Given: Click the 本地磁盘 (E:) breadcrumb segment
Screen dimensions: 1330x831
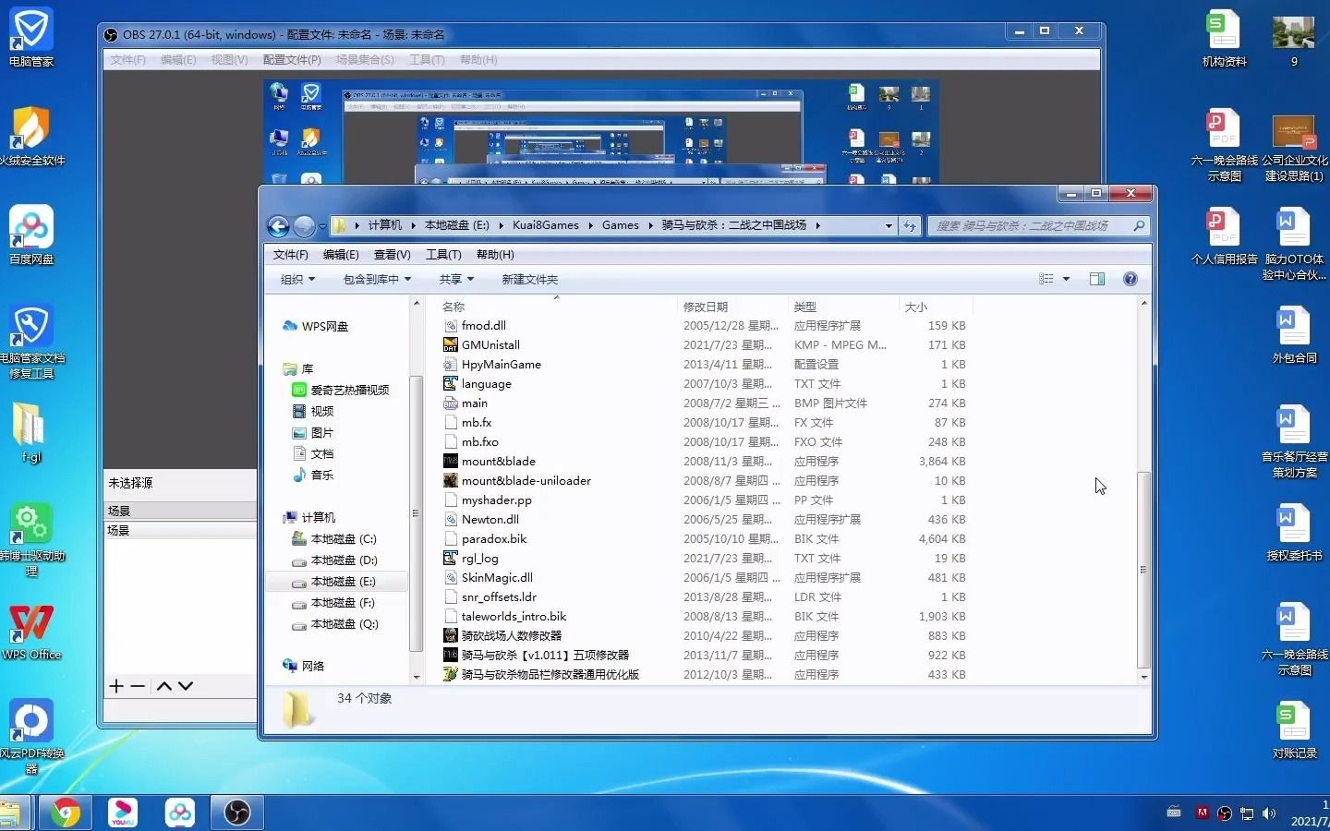Looking at the screenshot, I should click(457, 225).
